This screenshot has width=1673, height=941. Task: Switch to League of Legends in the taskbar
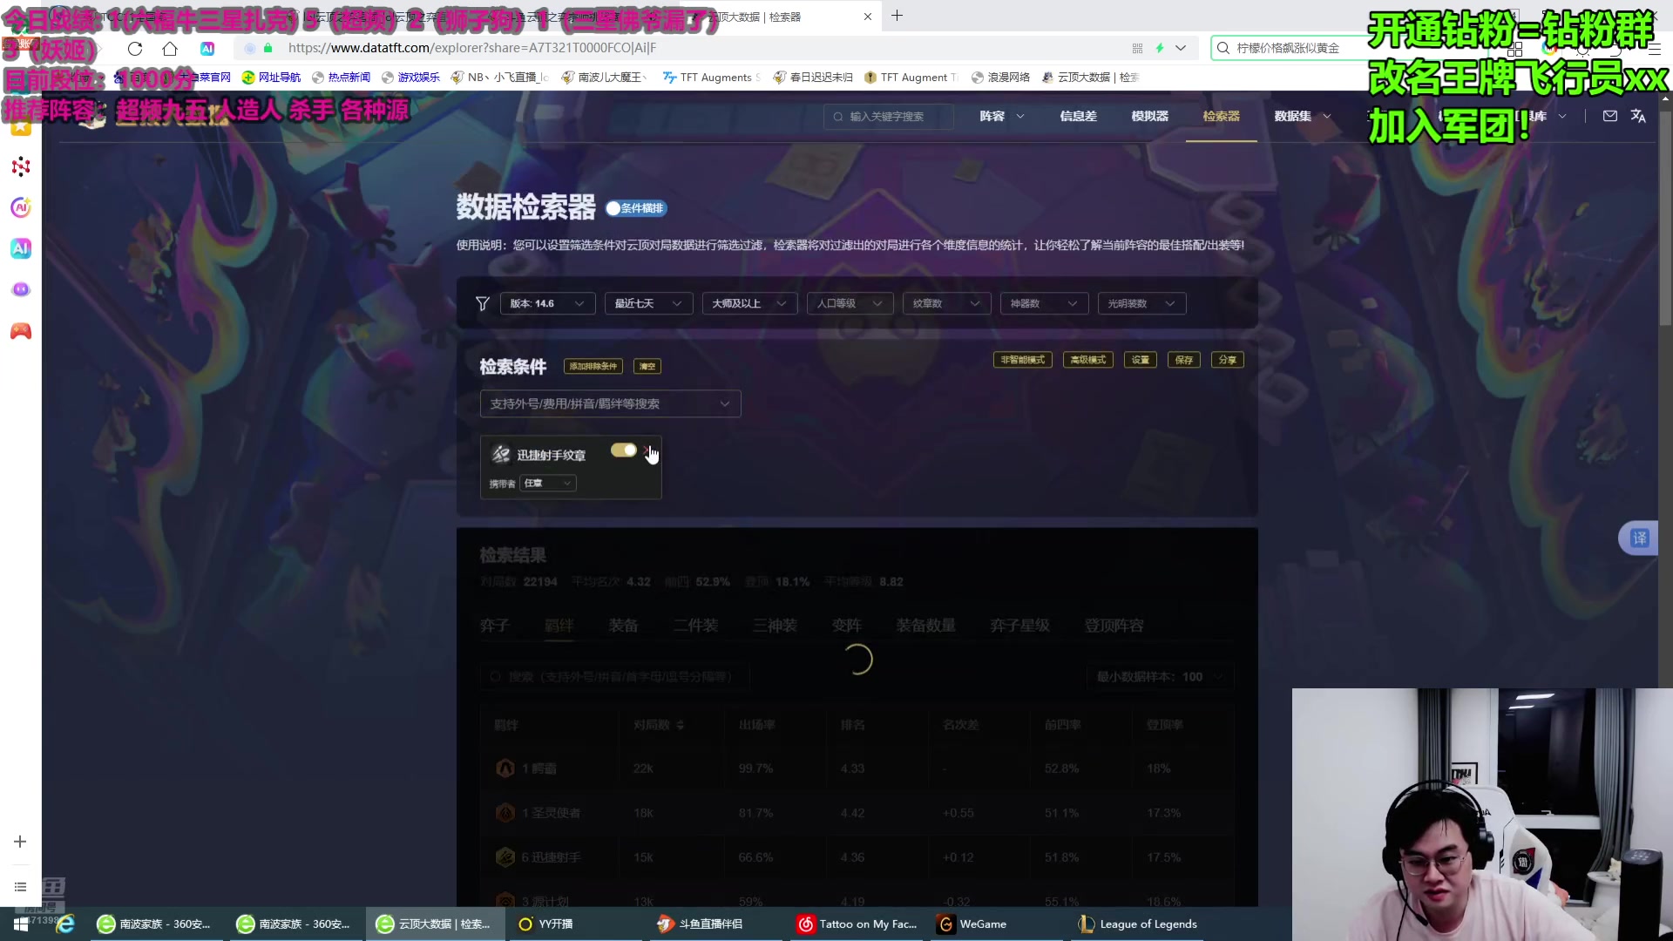(1136, 924)
